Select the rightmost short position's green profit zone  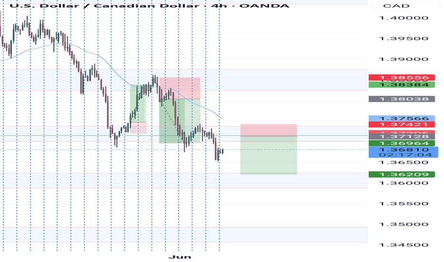tap(268, 155)
